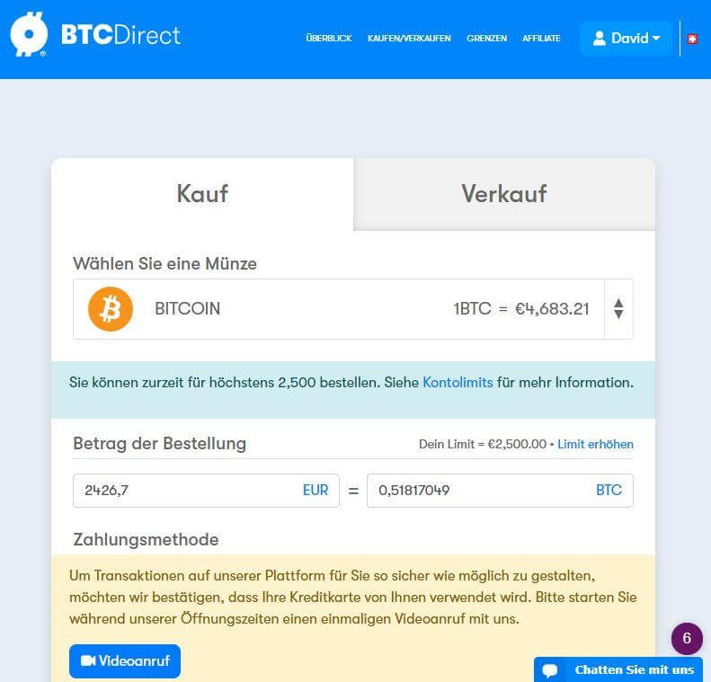Image resolution: width=711 pixels, height=682 pixels.
Task: Click the chat bubble icon
Action: point(550,669)
